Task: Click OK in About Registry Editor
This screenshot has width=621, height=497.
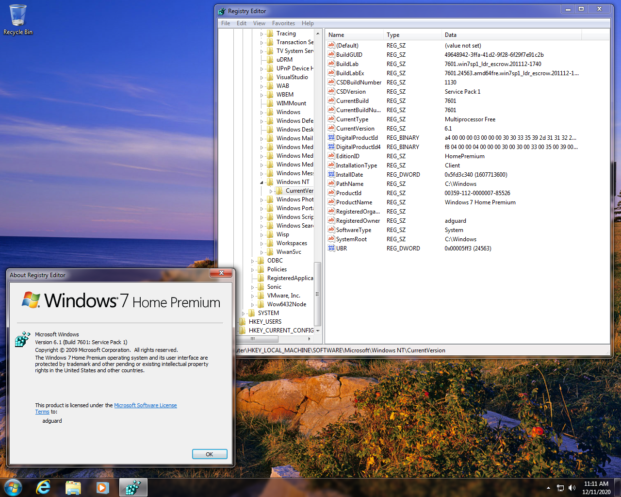Action: (x=210, y=454)
